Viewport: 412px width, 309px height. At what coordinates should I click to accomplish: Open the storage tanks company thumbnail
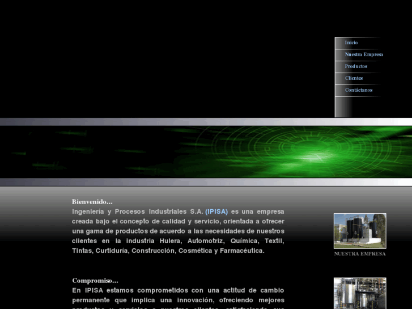pyautogui.click(x=360, y=231)
